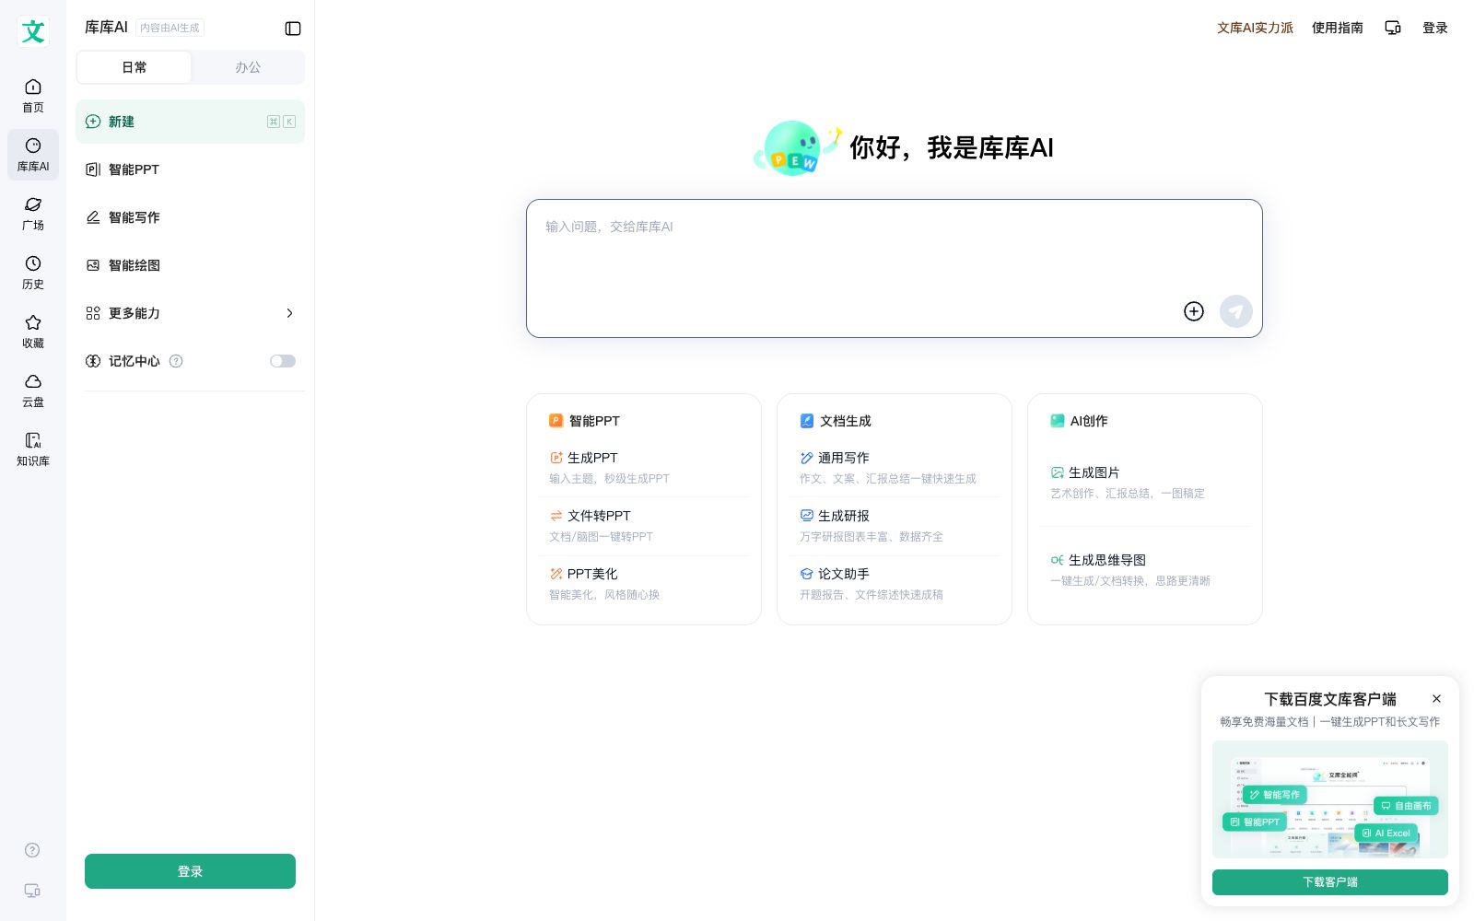This screenshot has height=921, width=1474.
Task: Click the 文 logo icon in the corner
Action: [33, 32]
